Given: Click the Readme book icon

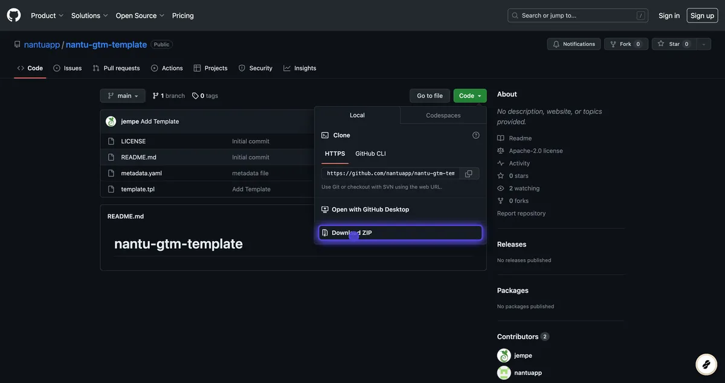Looking at the screenshot, I should tap(501, 138).
